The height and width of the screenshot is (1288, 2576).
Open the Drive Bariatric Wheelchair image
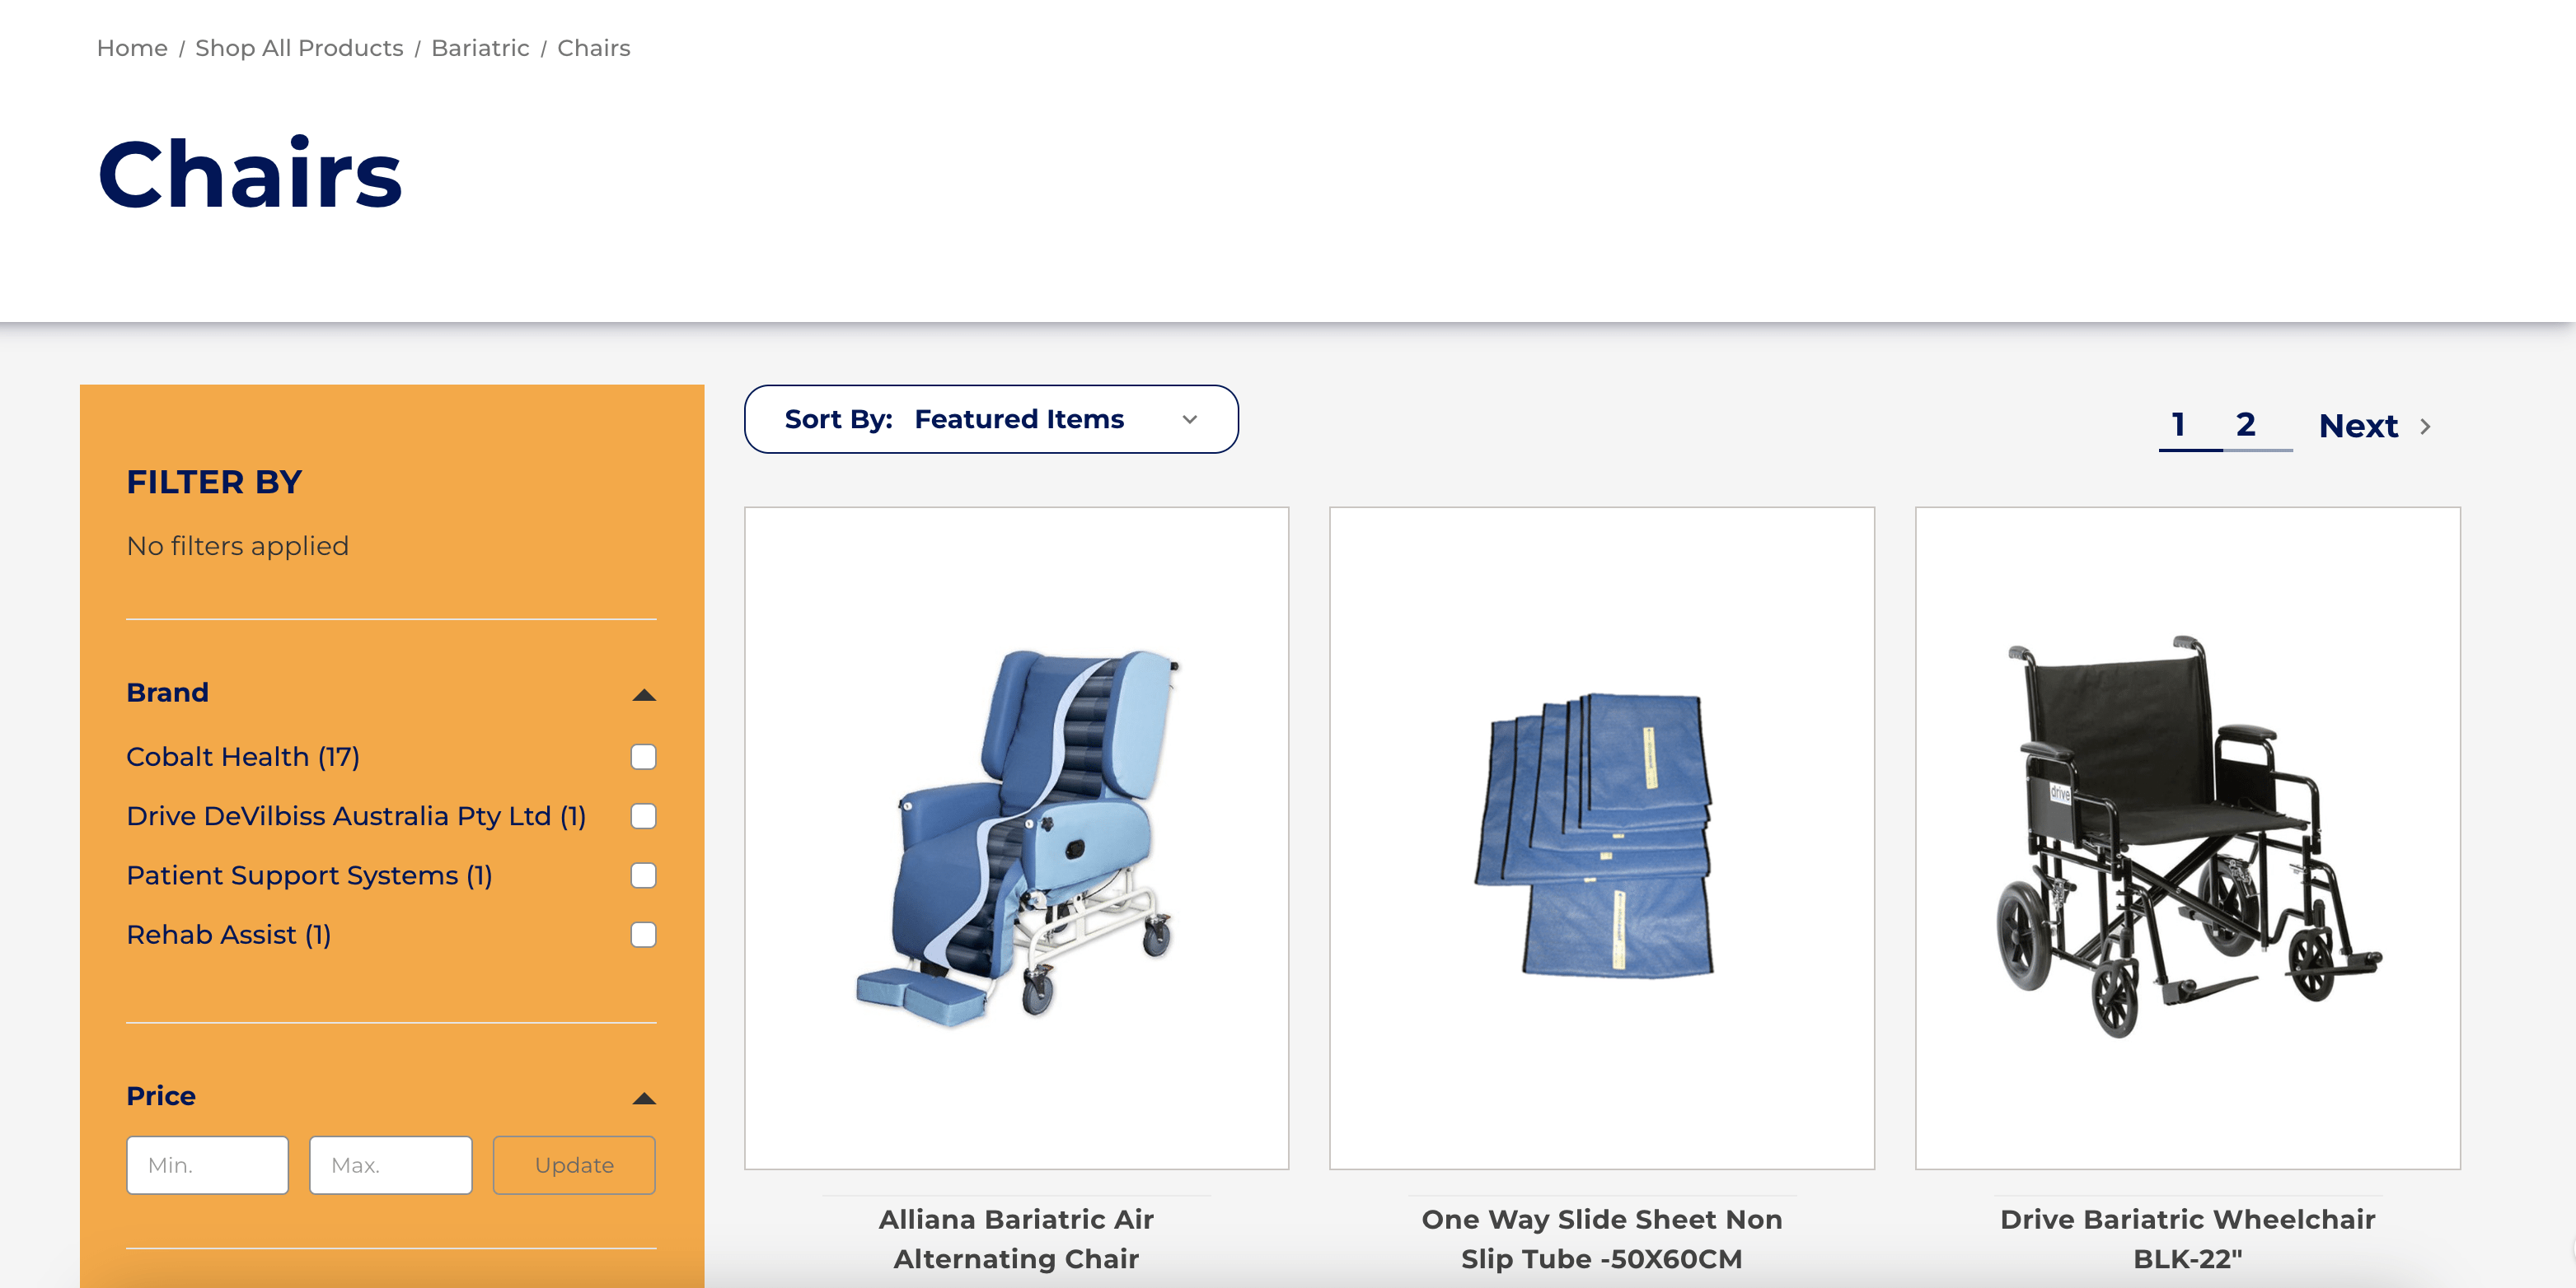click(x=2188, y=838)
